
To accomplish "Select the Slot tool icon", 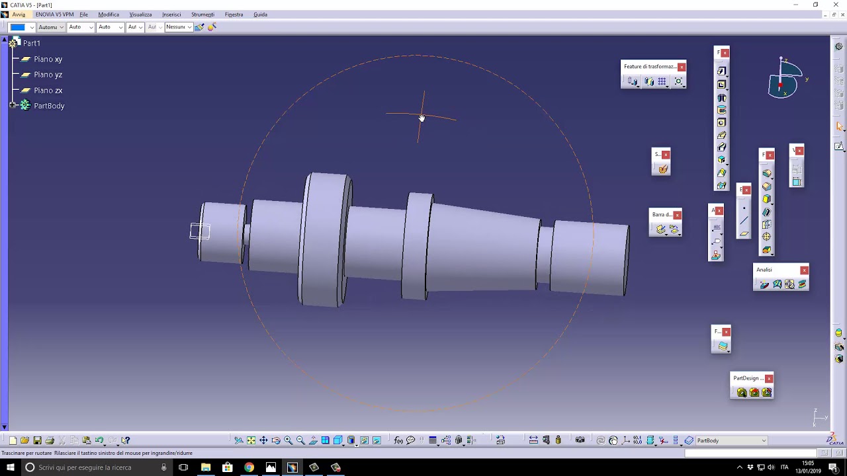I will [722, 147].
